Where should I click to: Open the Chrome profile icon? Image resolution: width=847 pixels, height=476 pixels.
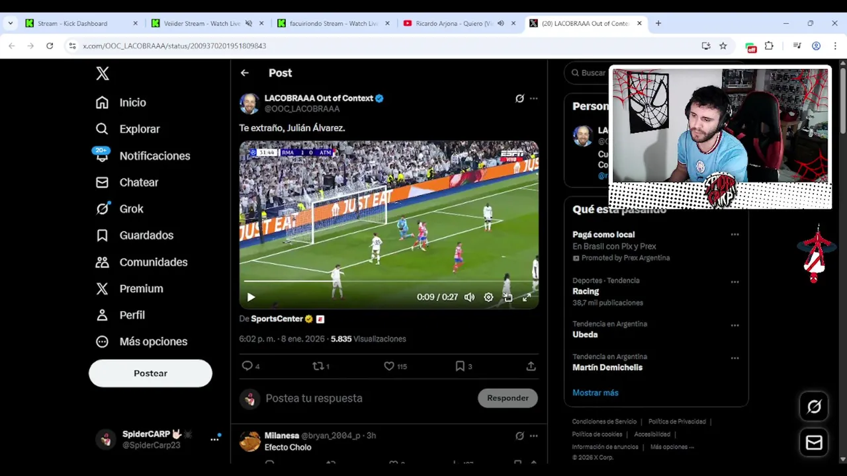(816, 46)
